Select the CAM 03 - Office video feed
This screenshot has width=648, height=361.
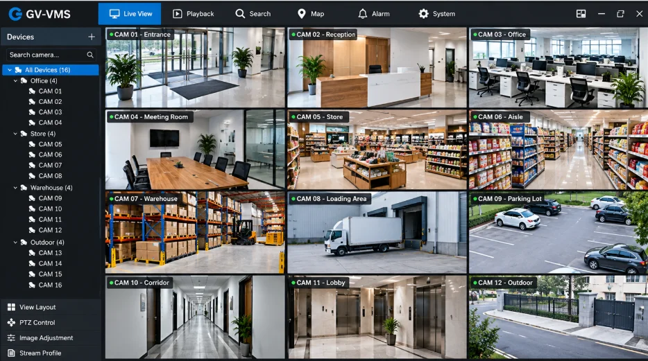(559, 68)
